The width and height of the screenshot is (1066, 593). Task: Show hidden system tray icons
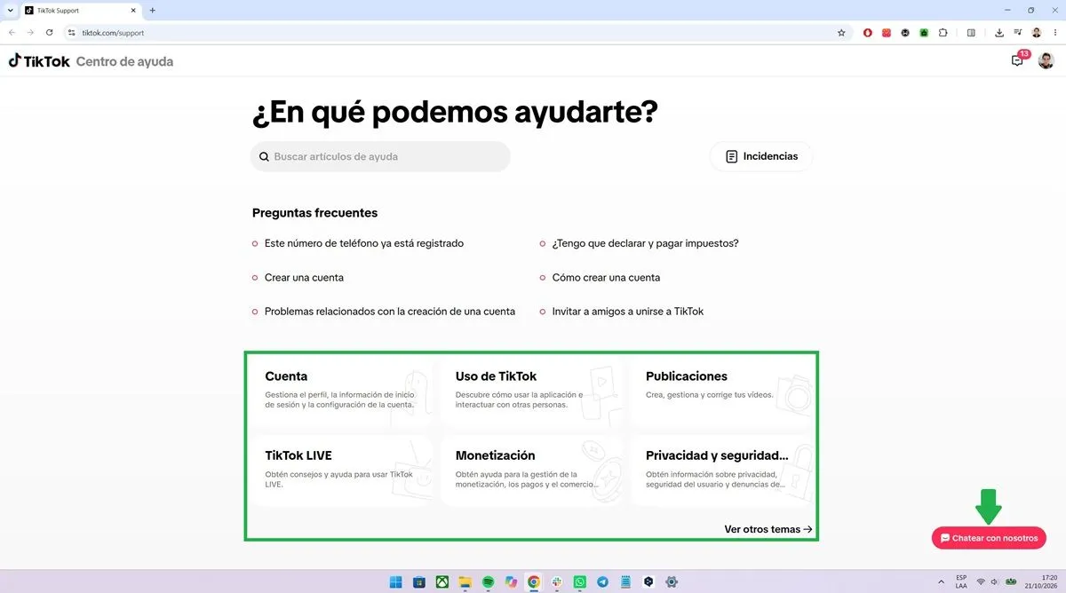pos(941,581)
